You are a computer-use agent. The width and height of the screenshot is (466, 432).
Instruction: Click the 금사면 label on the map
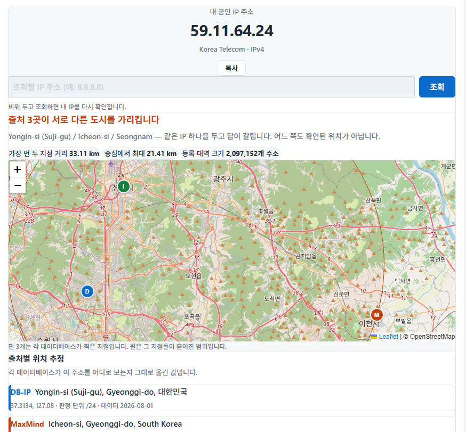coord(415,208)
